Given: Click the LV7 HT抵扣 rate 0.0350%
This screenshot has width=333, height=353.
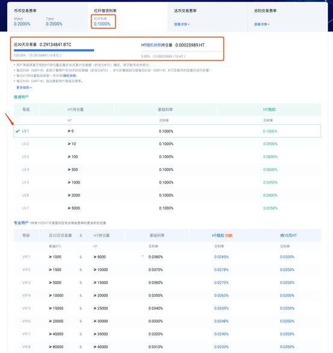Looking at the screenshot, I should click(x=270, y=208).
